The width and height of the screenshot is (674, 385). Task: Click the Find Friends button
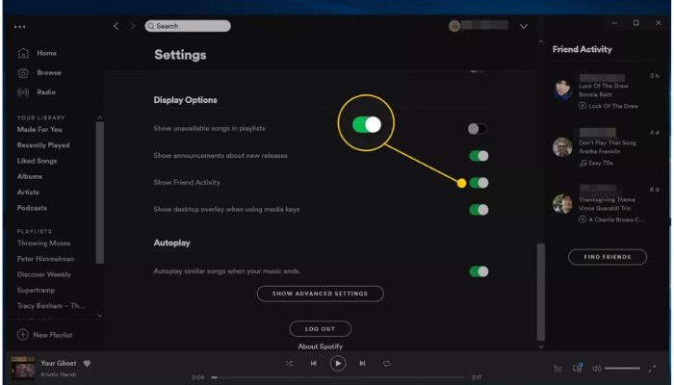coord(608,257)
